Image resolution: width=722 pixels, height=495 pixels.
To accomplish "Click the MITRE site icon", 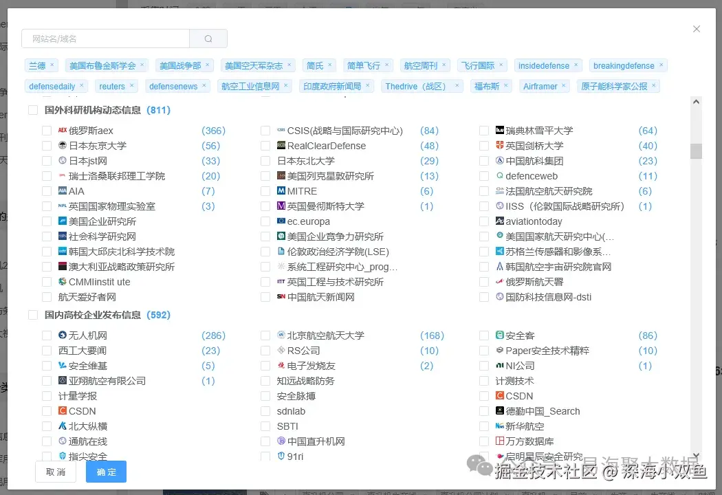I will (281, 191).
